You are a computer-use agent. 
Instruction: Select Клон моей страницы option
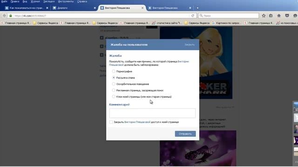pos(114,96)
